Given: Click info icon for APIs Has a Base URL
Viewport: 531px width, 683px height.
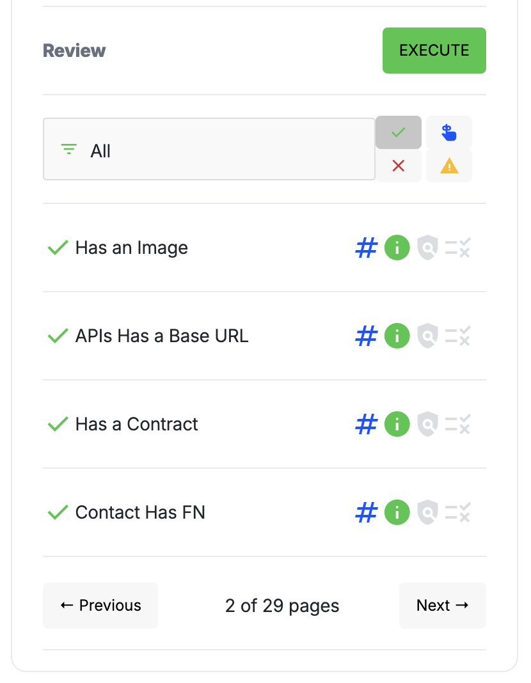Looking at the screenshot, I should 397,336.
